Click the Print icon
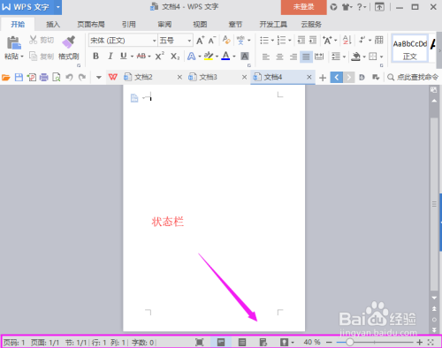 point(44,78)
